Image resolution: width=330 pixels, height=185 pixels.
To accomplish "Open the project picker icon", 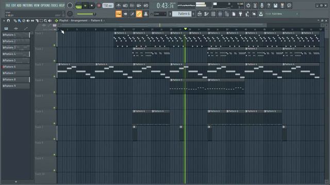I will [x=234, y=14].
